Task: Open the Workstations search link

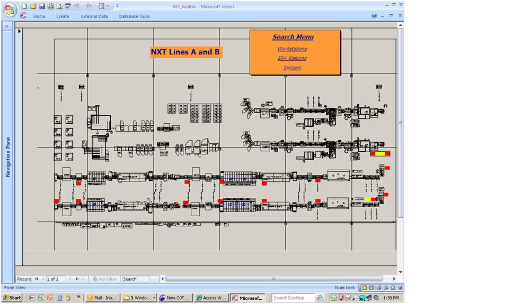Action: (x=293, y=49)
